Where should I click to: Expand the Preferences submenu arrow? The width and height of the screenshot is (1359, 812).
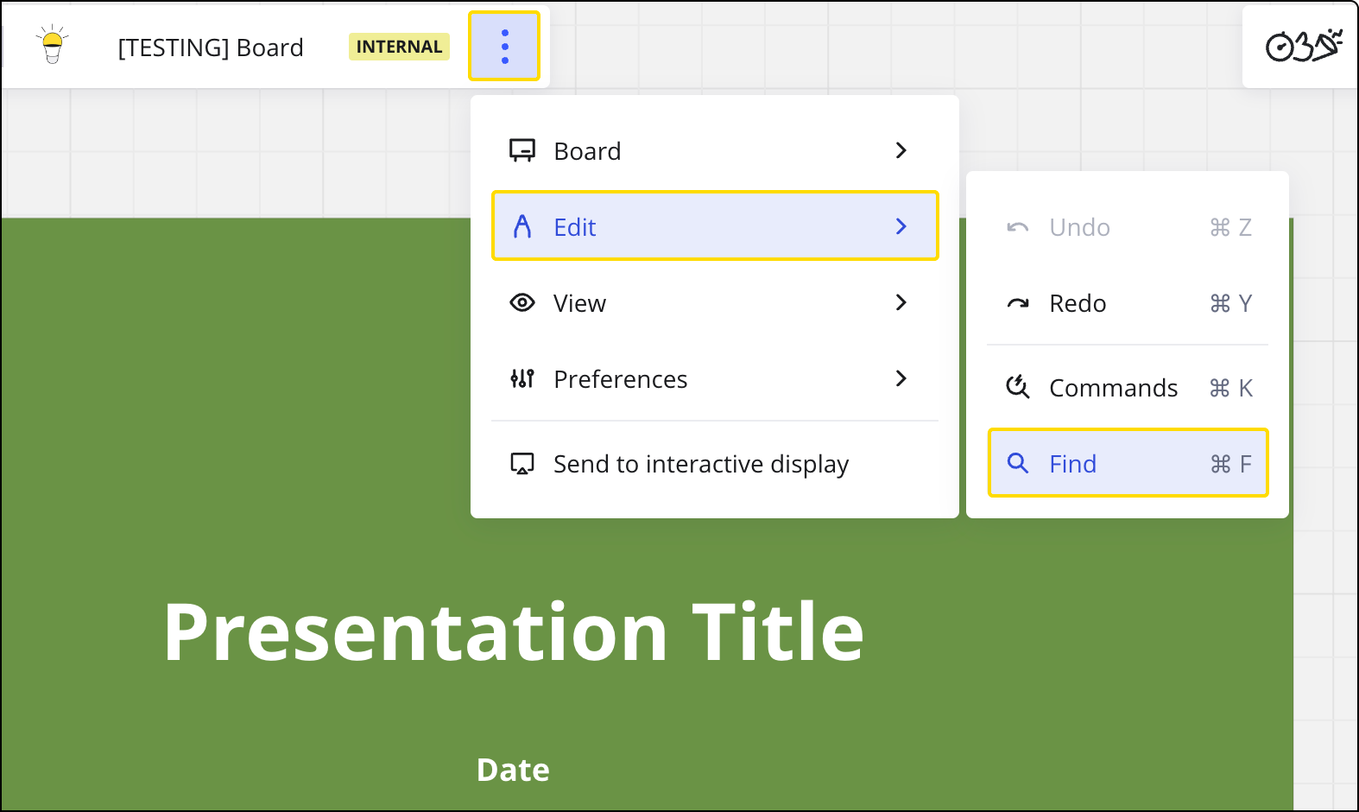pos(901,379)
